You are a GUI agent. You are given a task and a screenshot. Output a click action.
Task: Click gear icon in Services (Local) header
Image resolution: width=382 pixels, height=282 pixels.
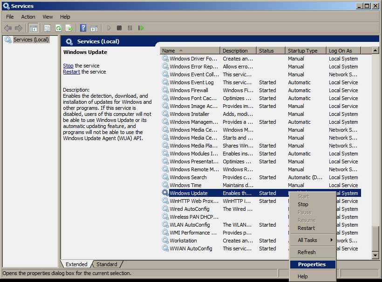(69, 41)
